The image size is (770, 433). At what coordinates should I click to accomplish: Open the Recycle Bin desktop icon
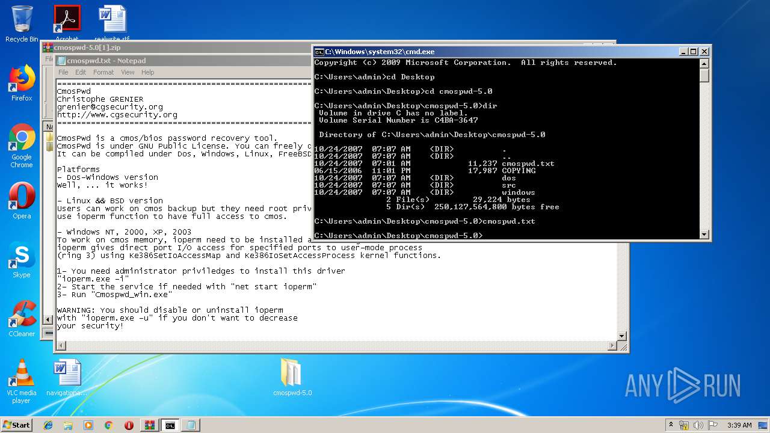click(x=22, y=24)
